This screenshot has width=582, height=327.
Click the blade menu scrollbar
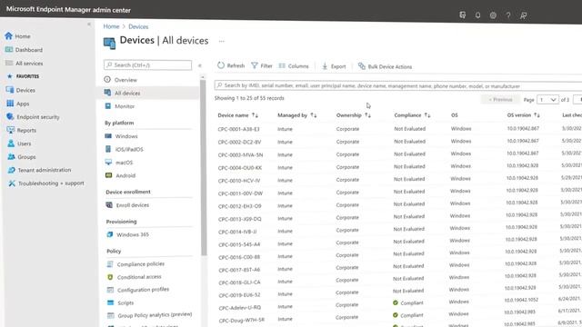click(203, 167)
